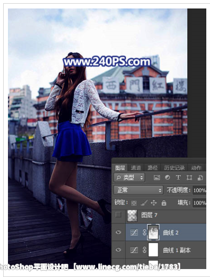Toggle lock position move icon
This screenshot has width=210, height=277.
154,203
